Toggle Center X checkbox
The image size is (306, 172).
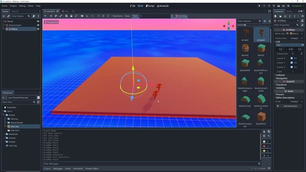292,58
